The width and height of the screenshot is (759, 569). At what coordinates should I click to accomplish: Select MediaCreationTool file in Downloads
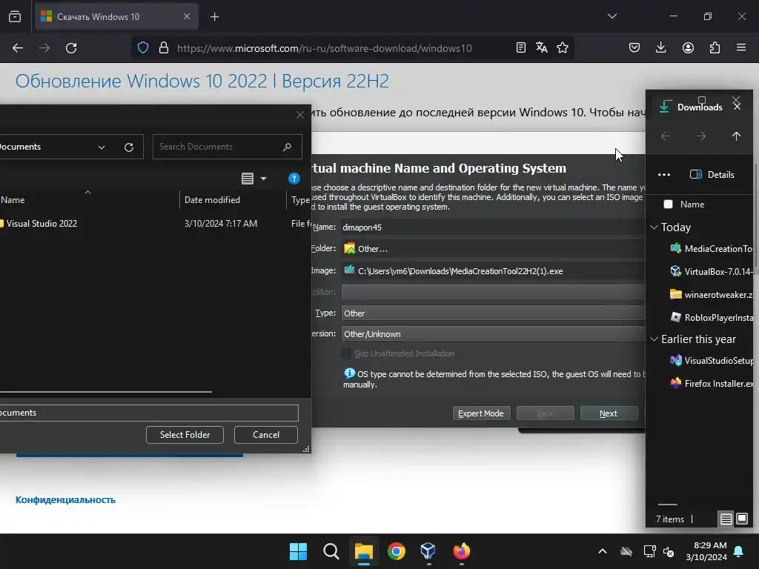point(712,249)
